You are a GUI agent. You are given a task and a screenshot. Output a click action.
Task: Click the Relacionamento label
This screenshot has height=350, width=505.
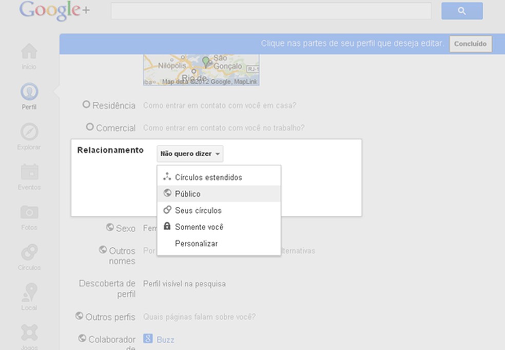(x=110, y=150)
